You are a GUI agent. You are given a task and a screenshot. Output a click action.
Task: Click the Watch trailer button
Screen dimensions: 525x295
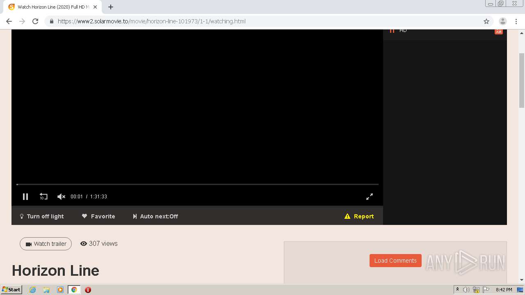46,244
